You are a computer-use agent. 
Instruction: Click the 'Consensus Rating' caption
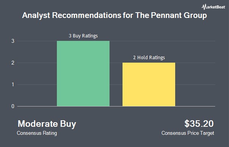(x=37, y=133)
